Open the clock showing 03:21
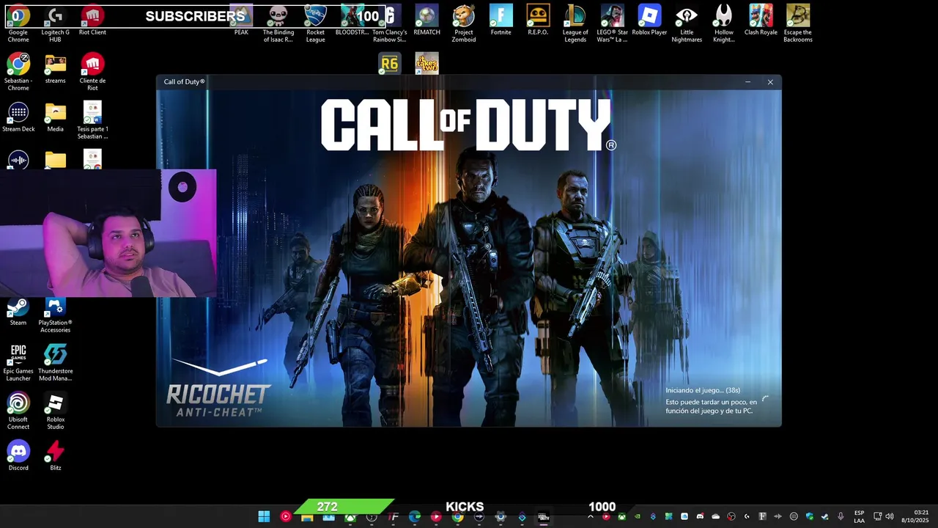 coord(915,516)
